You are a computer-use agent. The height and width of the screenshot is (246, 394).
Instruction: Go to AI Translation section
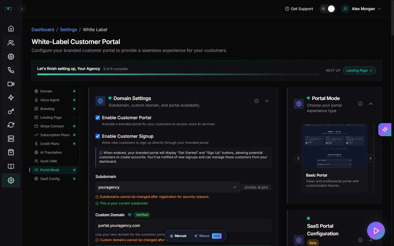click(x=54, y=153)
